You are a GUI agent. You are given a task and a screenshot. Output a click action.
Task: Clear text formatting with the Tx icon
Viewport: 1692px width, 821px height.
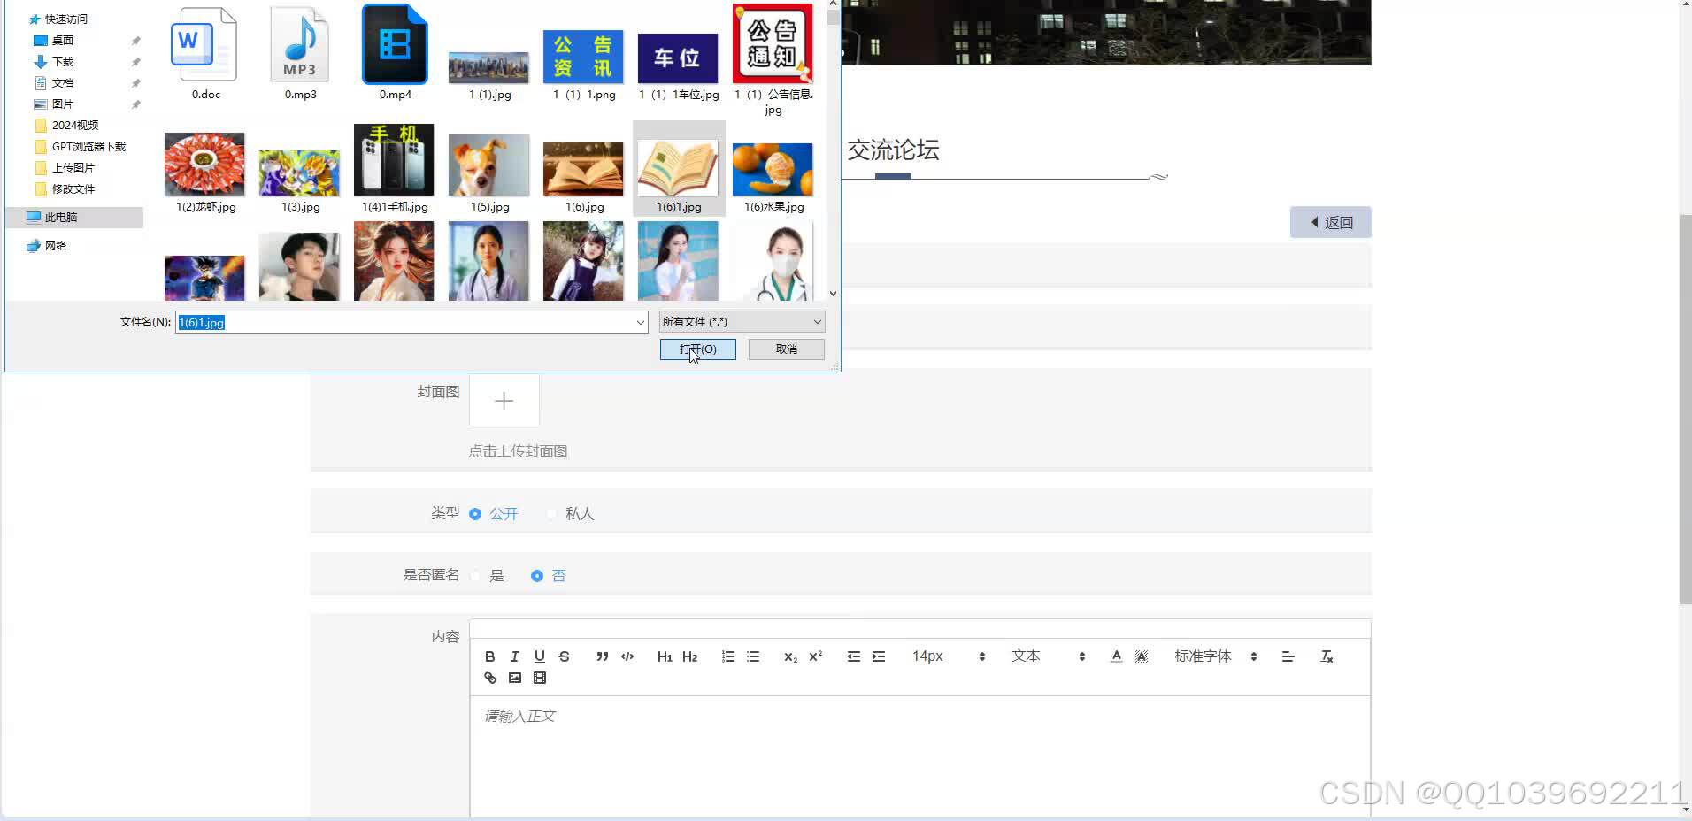coord(1326,656)
